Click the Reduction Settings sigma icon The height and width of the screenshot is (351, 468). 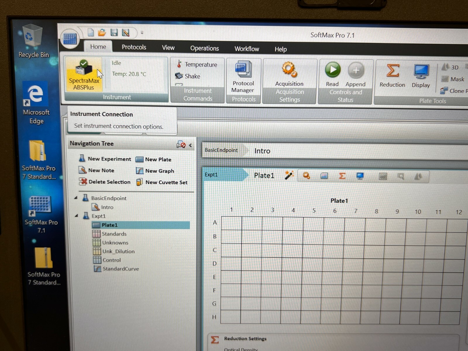tap(215, 339)
